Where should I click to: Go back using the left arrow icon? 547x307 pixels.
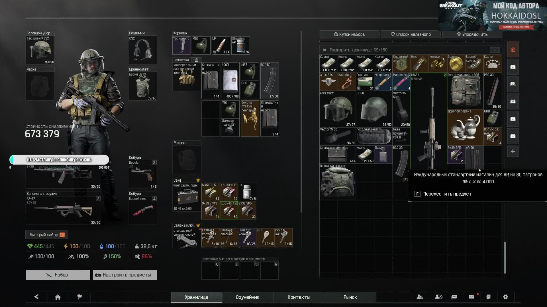pyautogui.click(x=36, y=297)
